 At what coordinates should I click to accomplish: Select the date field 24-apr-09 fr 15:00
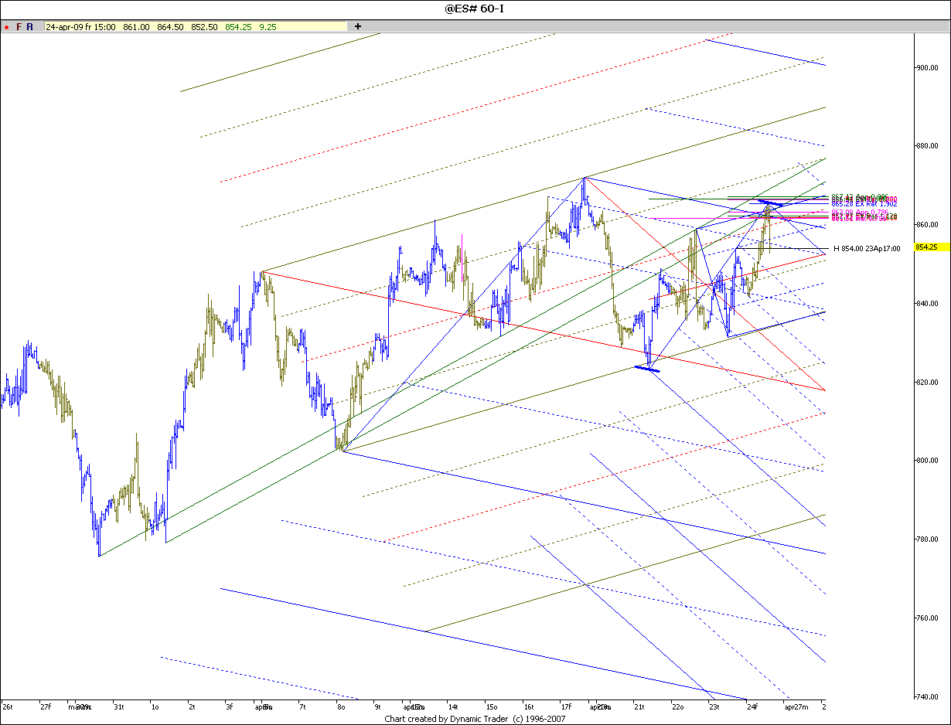(x=80, y=26)
